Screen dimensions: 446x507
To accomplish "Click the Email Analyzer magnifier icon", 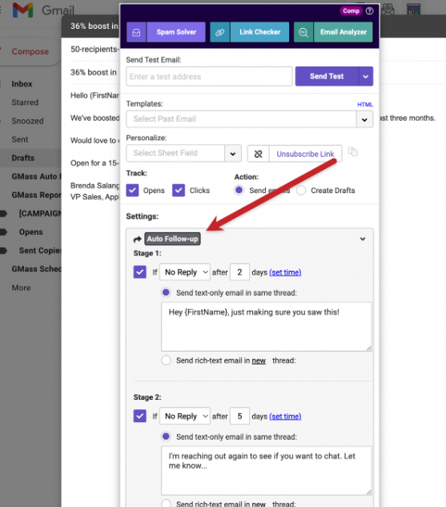I will tap(303, 32).
